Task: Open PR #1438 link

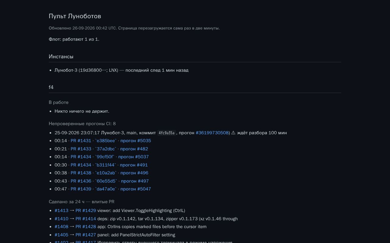Action: [81, 173]
